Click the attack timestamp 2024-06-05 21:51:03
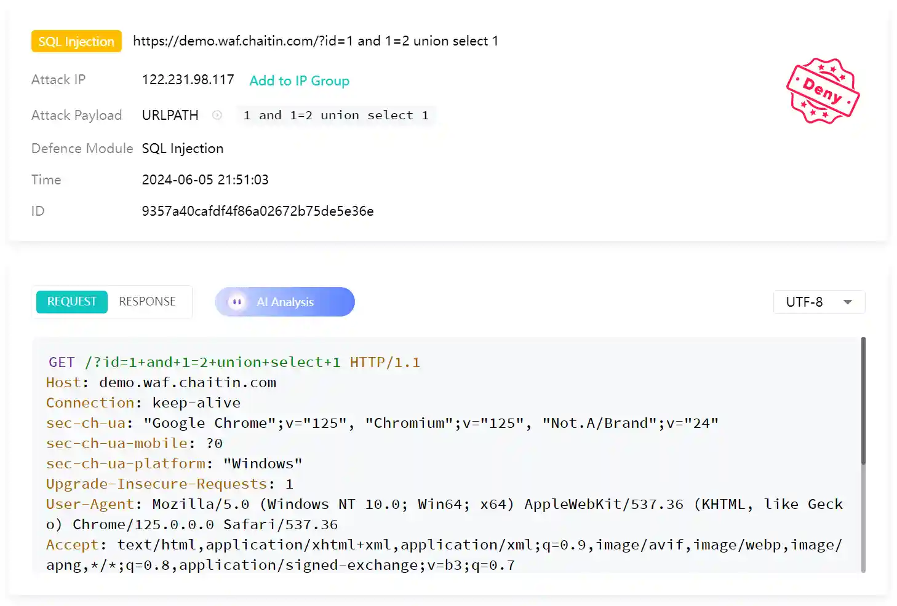897x606 pixels. pos(205,179)
